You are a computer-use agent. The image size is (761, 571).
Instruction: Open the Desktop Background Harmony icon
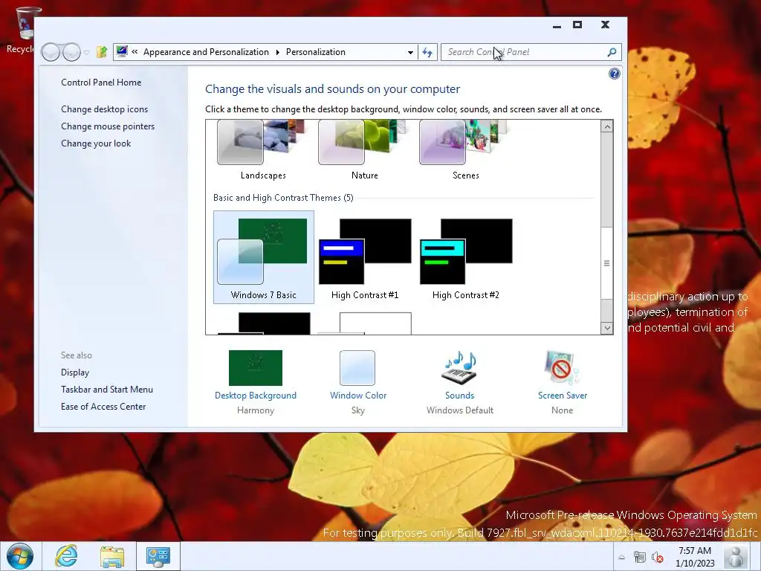tap(256, 368)
